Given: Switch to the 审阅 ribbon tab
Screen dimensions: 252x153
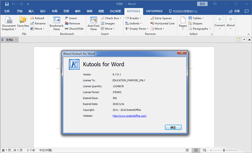Looking at the screenshot, I should [89, 11].
